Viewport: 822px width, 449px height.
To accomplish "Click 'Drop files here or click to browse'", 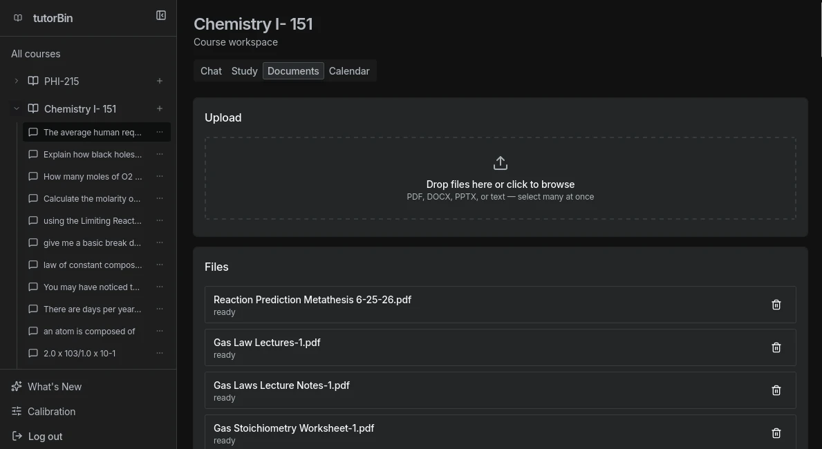I will (x=500, y=184).
